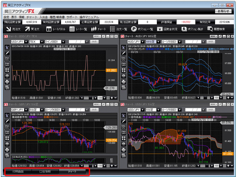Expand the GBP/JPY currency pair dropdown

26,110
